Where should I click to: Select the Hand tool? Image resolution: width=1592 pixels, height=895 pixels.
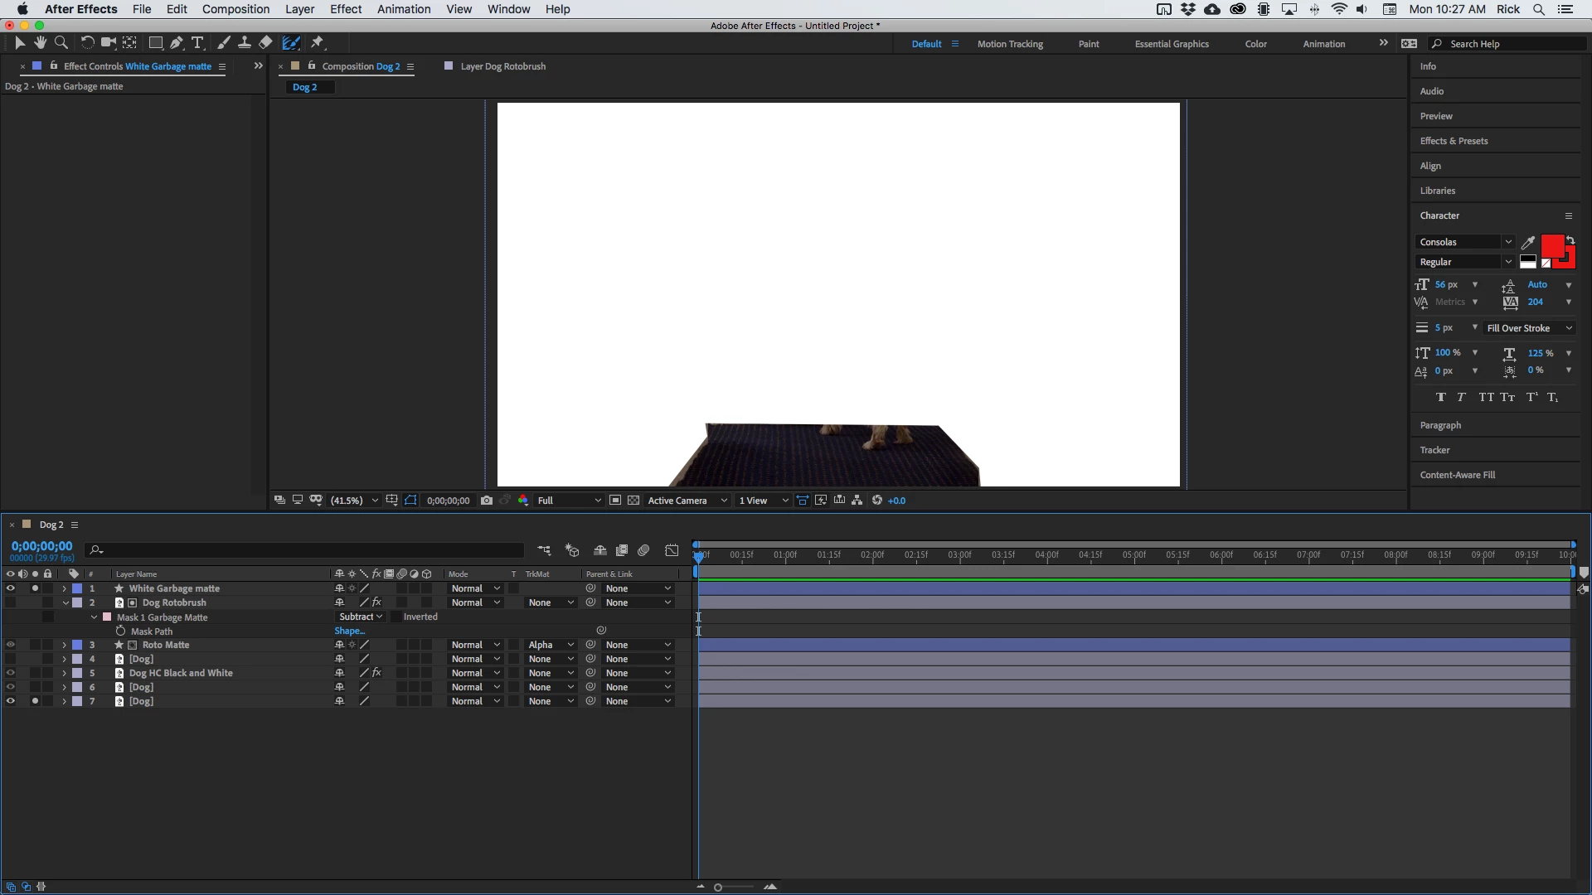[40, 42]
